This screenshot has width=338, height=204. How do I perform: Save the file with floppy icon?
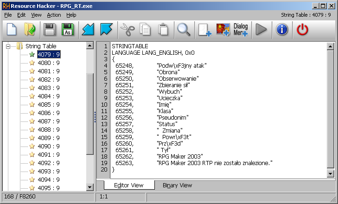point(50,30)
